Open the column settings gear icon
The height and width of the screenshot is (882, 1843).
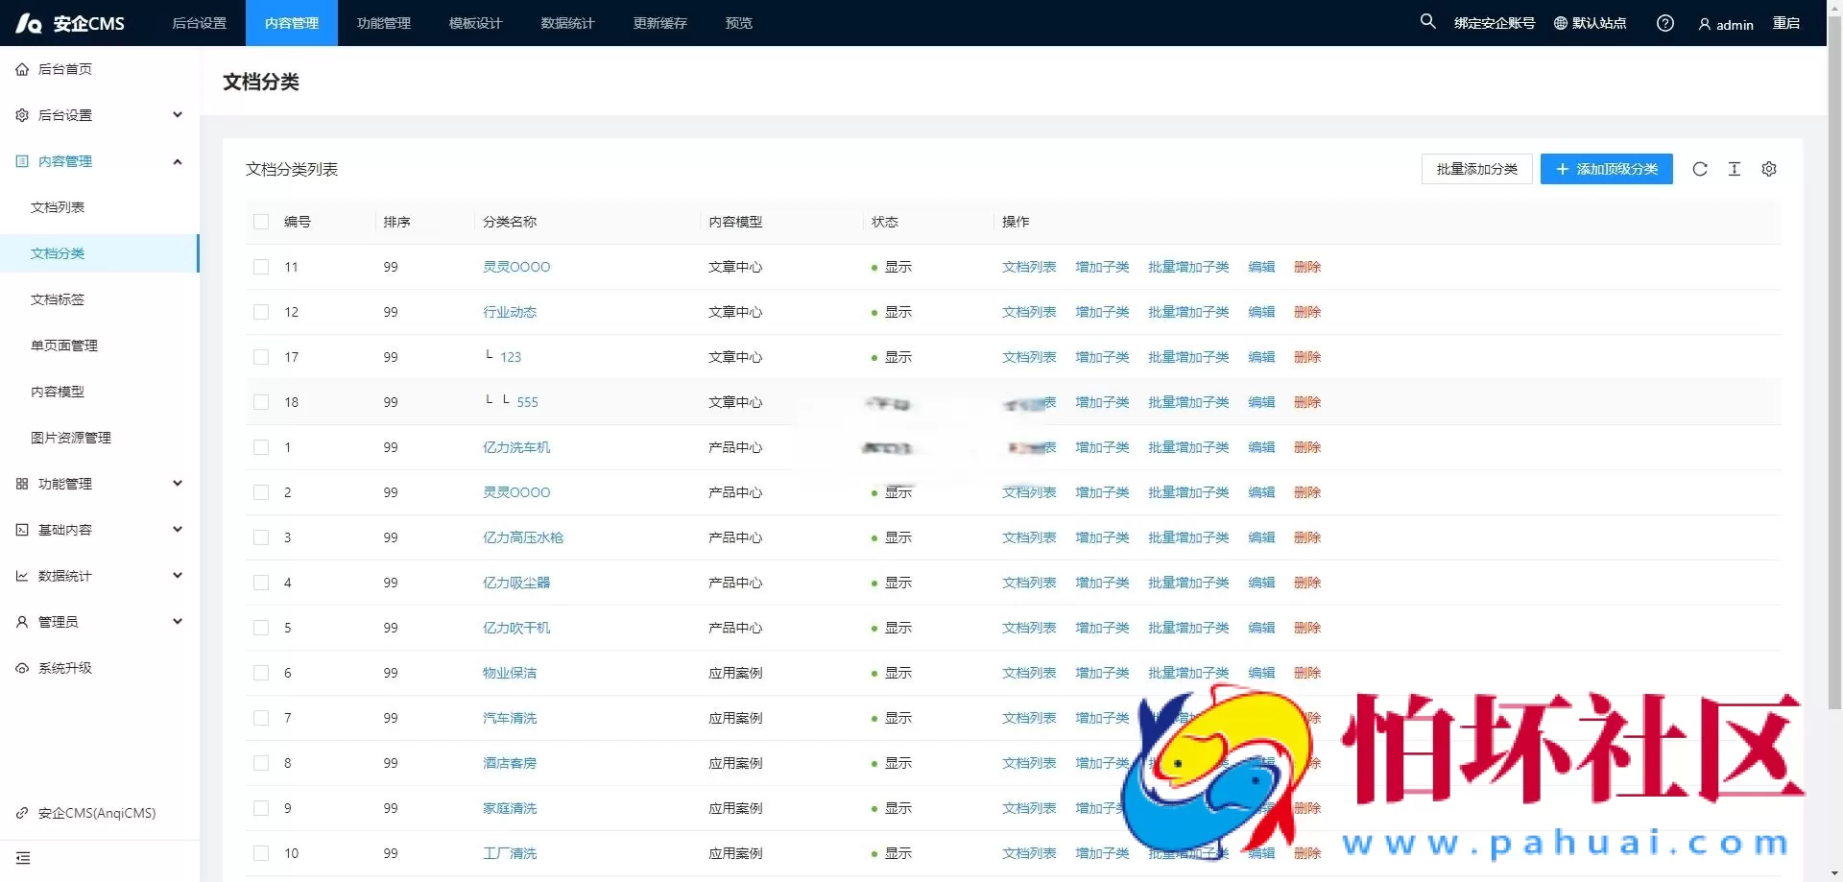coord(1769,169)
